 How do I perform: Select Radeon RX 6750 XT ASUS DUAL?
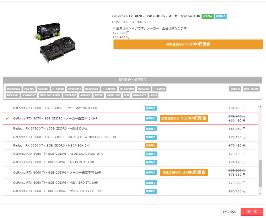[50, 128]
